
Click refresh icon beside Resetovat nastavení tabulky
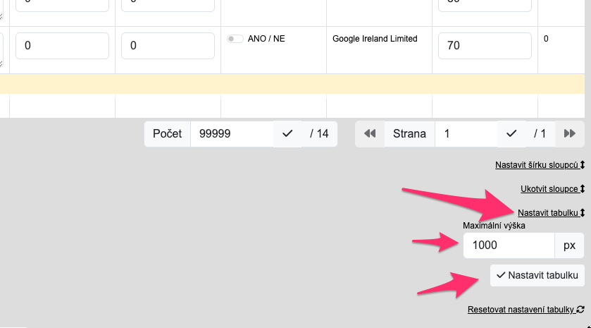pyautogui.click(x=580, y=310)
